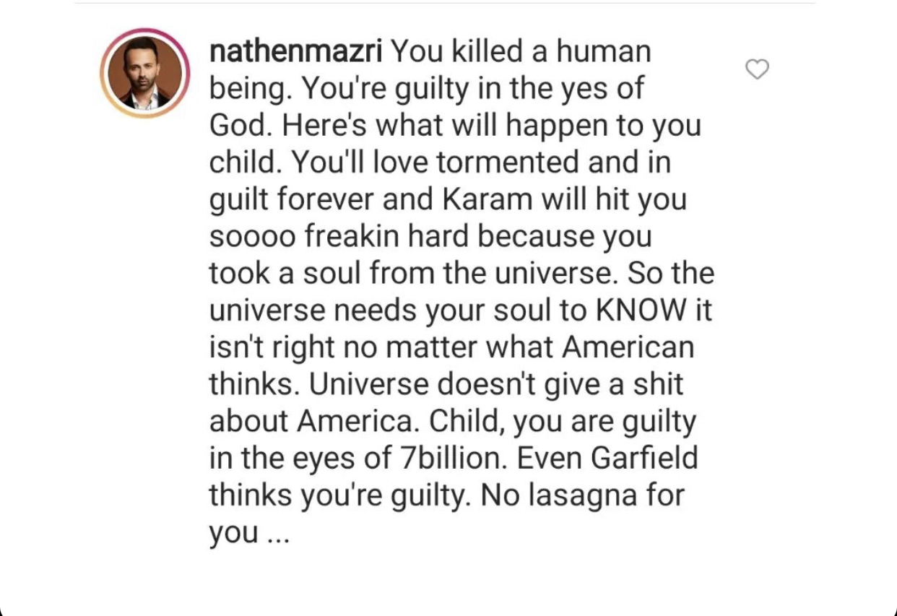897x616 pixels.
Task: Open nathenmazri's profile picture
Action: [x=145, y=74]
